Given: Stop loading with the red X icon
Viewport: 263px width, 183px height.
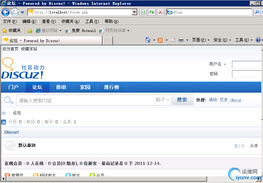Looking at the screenshot, I should tap(160, 12).
